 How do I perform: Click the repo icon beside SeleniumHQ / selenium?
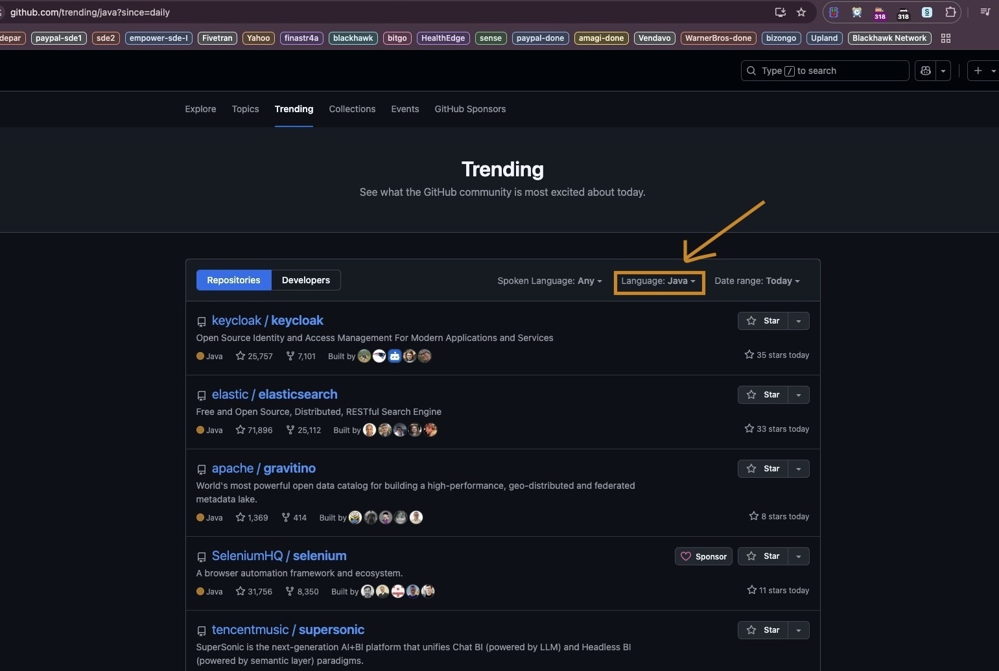[x=202, y=557]
